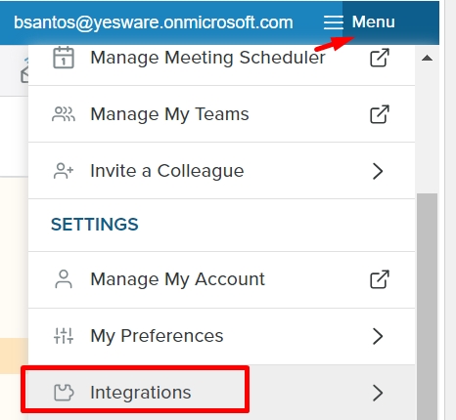456x420 pixels.
Task: Click the puzzle-piece icon next to Integrations
Action: coord(64,393)
